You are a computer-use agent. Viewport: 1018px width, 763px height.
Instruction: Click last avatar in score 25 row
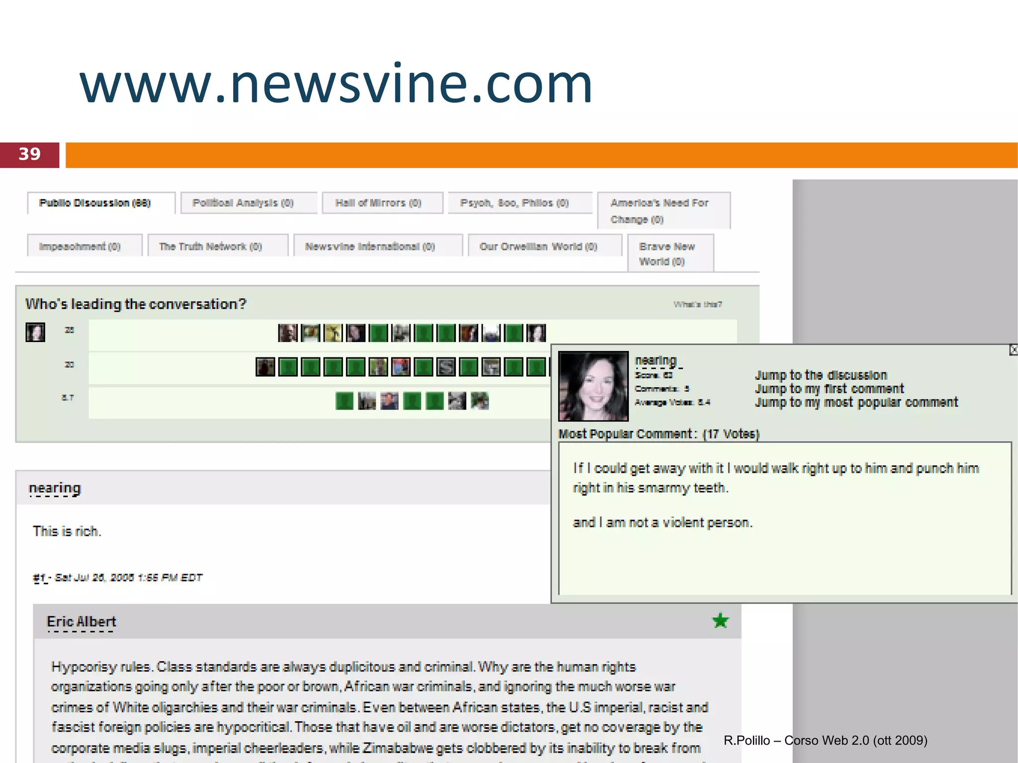coord(536,333)
